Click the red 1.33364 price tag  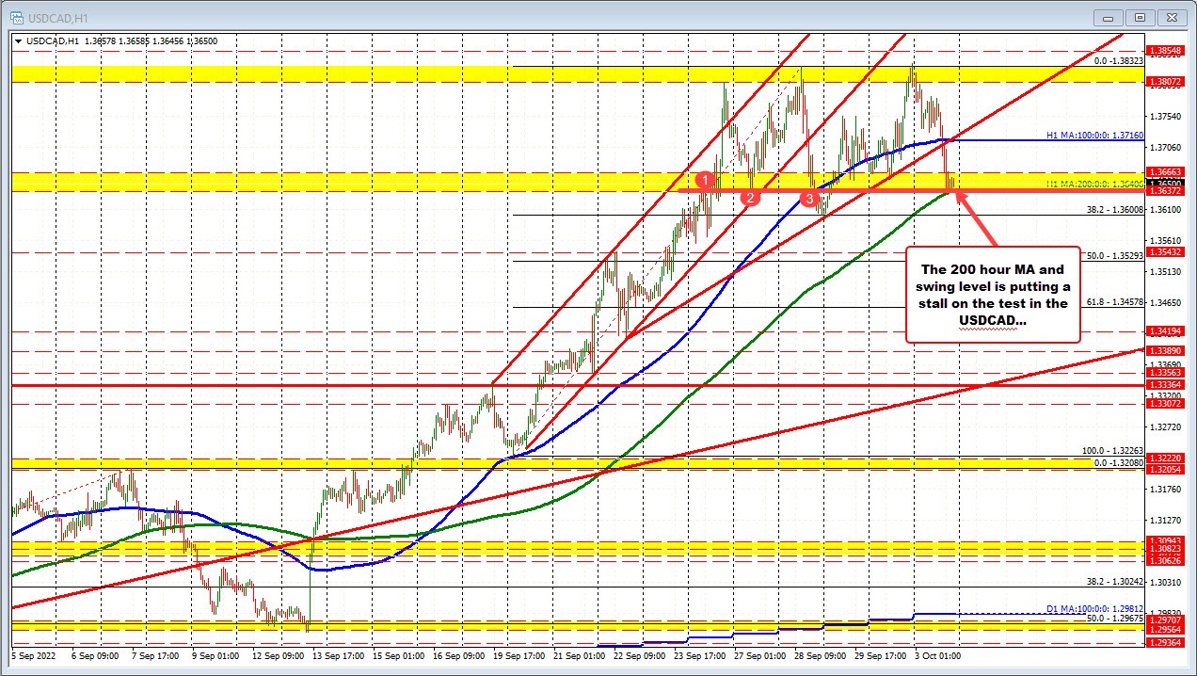point(1166,385)
